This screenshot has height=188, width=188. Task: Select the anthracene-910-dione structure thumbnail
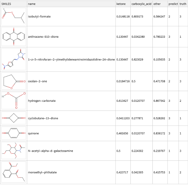click(14, 37)
